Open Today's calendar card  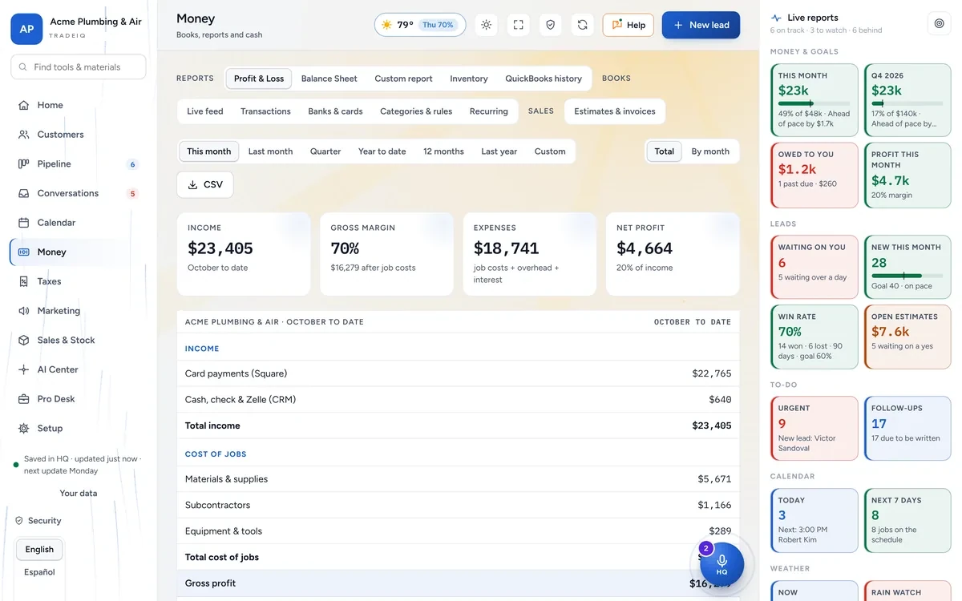pyautogui.click(x=814, y=520)
